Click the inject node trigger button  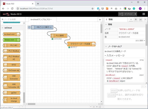click(29, 27)
